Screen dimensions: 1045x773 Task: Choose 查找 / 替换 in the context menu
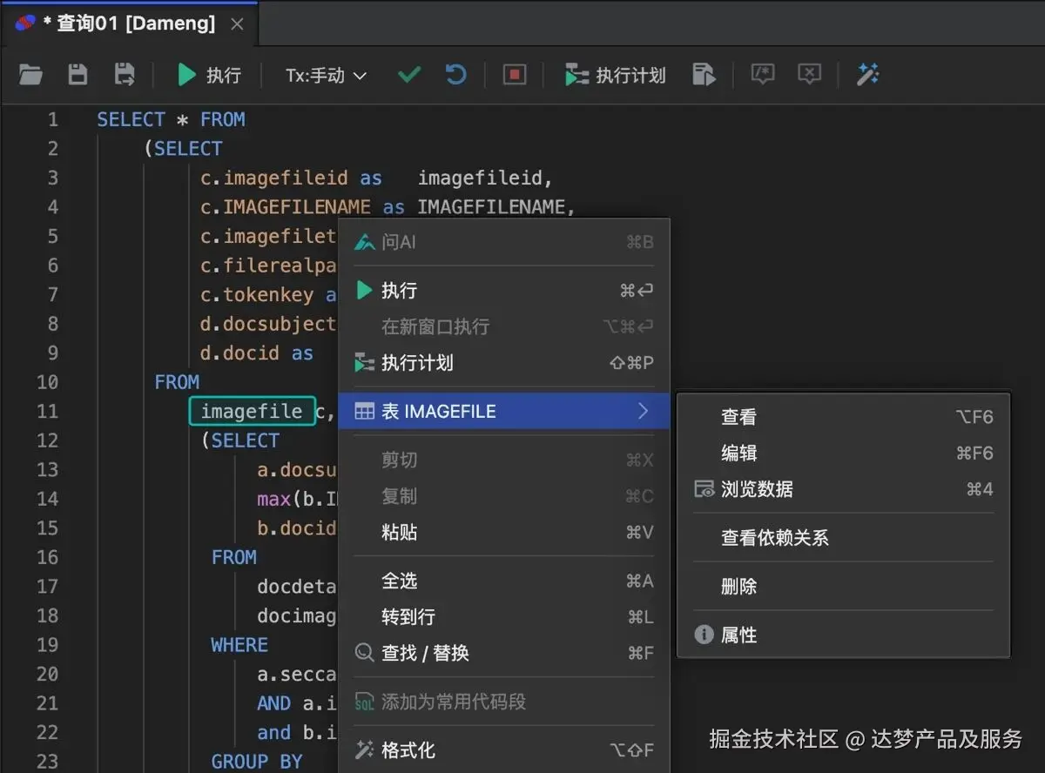coord(503,653)
